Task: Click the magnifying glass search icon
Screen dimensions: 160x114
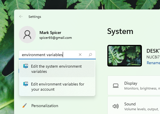Action: tap(90, 55)
